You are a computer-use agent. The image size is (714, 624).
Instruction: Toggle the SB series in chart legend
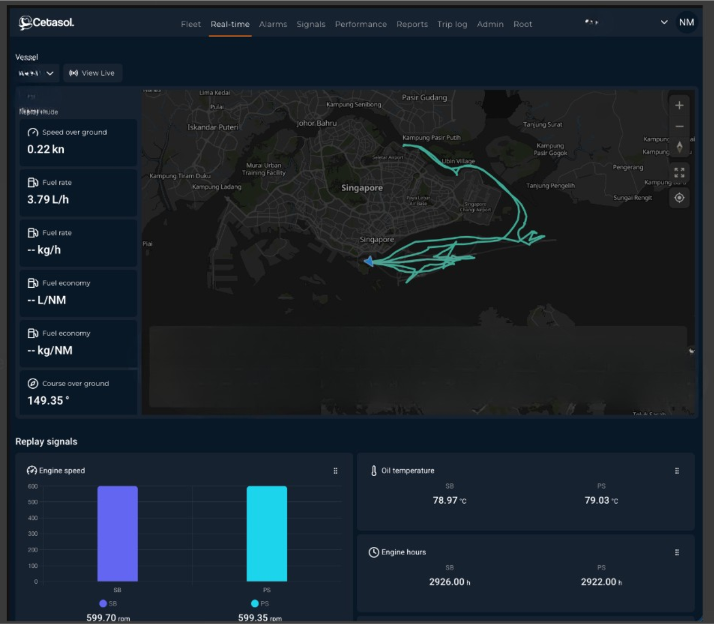(x=108, y=604)
